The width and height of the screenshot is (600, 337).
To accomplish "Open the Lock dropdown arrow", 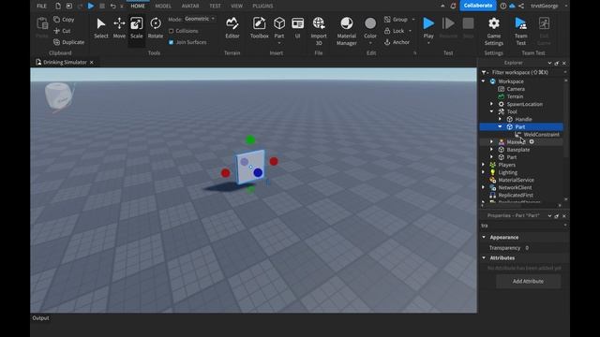I will coord(411,31).
